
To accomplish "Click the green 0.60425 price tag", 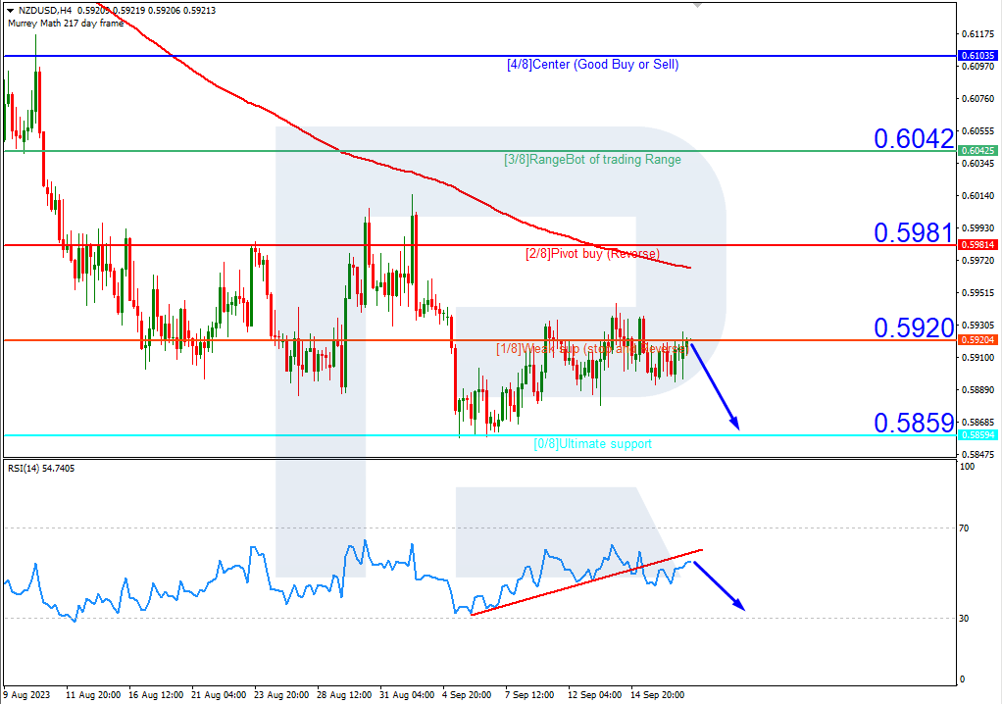I will (978, 151).
